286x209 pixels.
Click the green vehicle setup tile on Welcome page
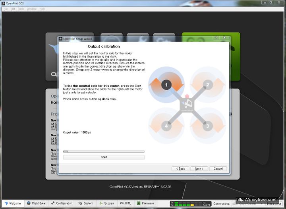pyautogui.click(x=211, y=56)
